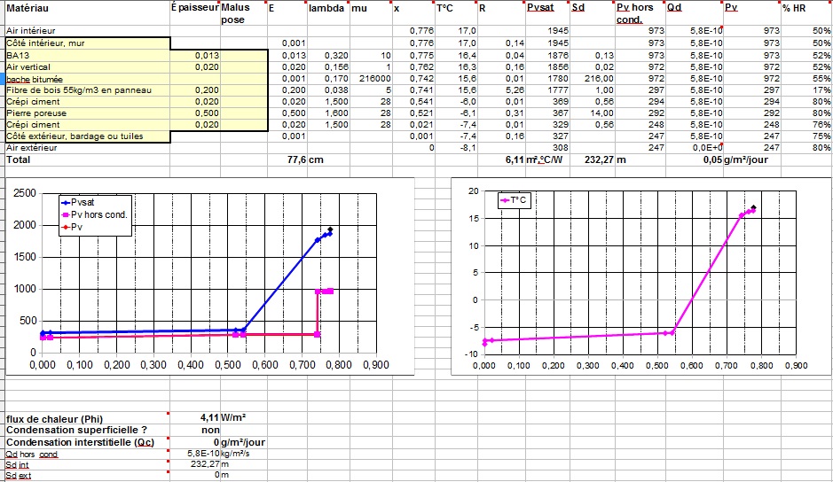Select the 'BA13' material cell
The image size is (833, 482).
(x=88, y=55)
